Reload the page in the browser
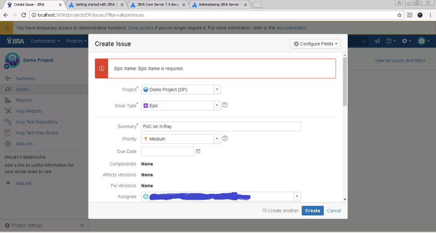The width and height of the screenshot is (436, 233). coord(24,15)
